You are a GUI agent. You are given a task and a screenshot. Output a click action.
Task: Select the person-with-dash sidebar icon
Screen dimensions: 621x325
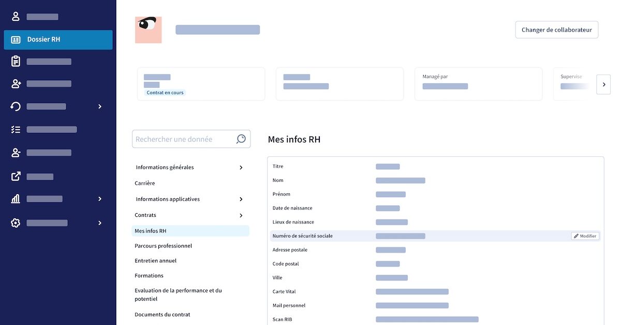15,152
